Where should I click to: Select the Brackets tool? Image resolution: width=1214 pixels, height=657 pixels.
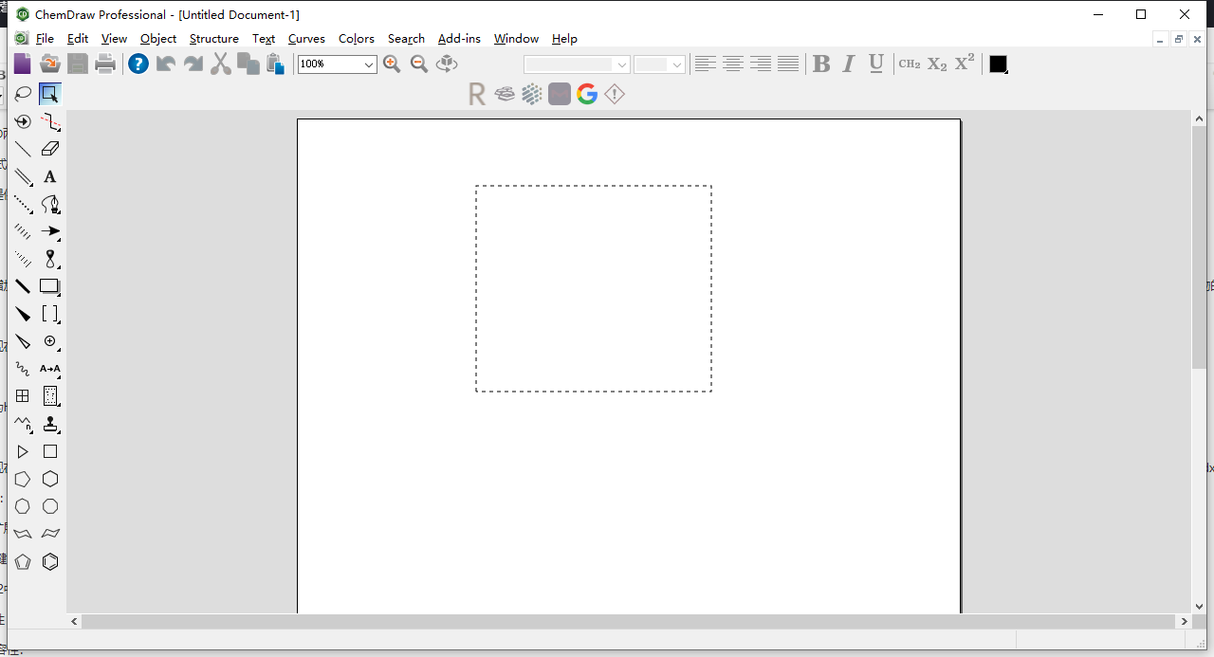pyautogui.click(x=50, y=314)
